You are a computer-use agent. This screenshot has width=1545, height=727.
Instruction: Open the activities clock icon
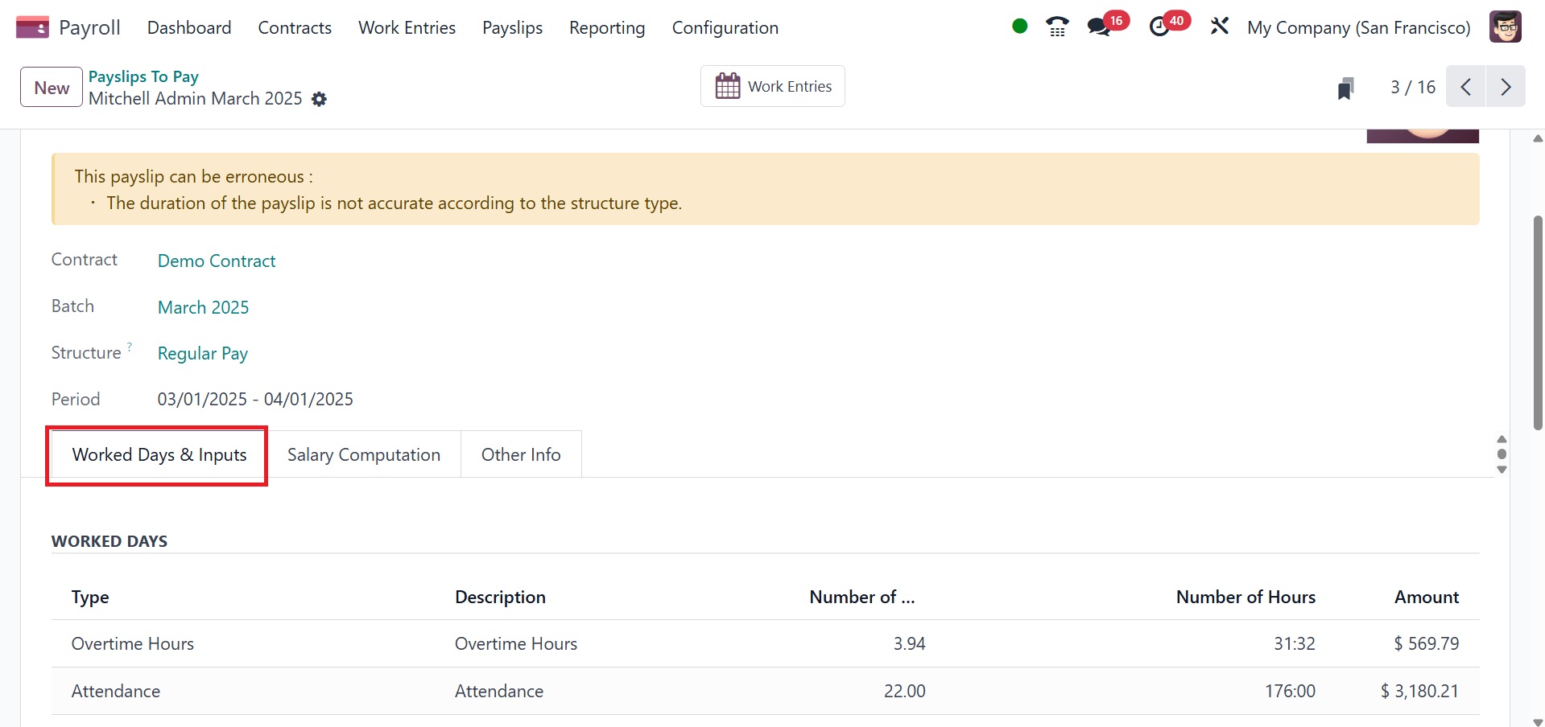click(x=1159, y=27)
